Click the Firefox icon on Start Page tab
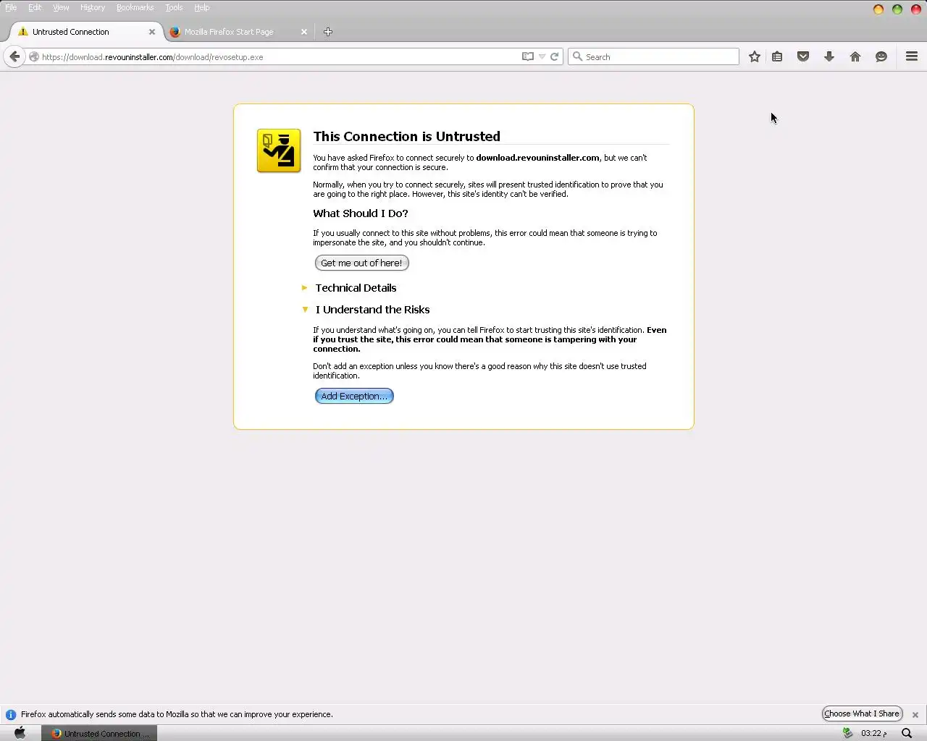The height and width of the screenshot is (741, 927). pyautogui.click(x=175, y=32)
